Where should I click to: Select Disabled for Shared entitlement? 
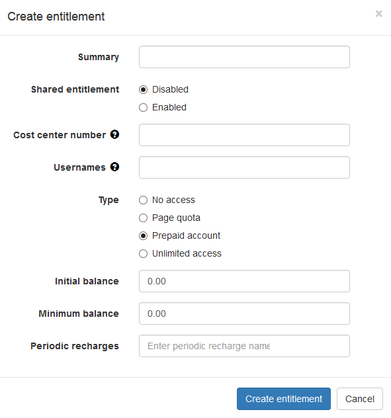[143, 89]
